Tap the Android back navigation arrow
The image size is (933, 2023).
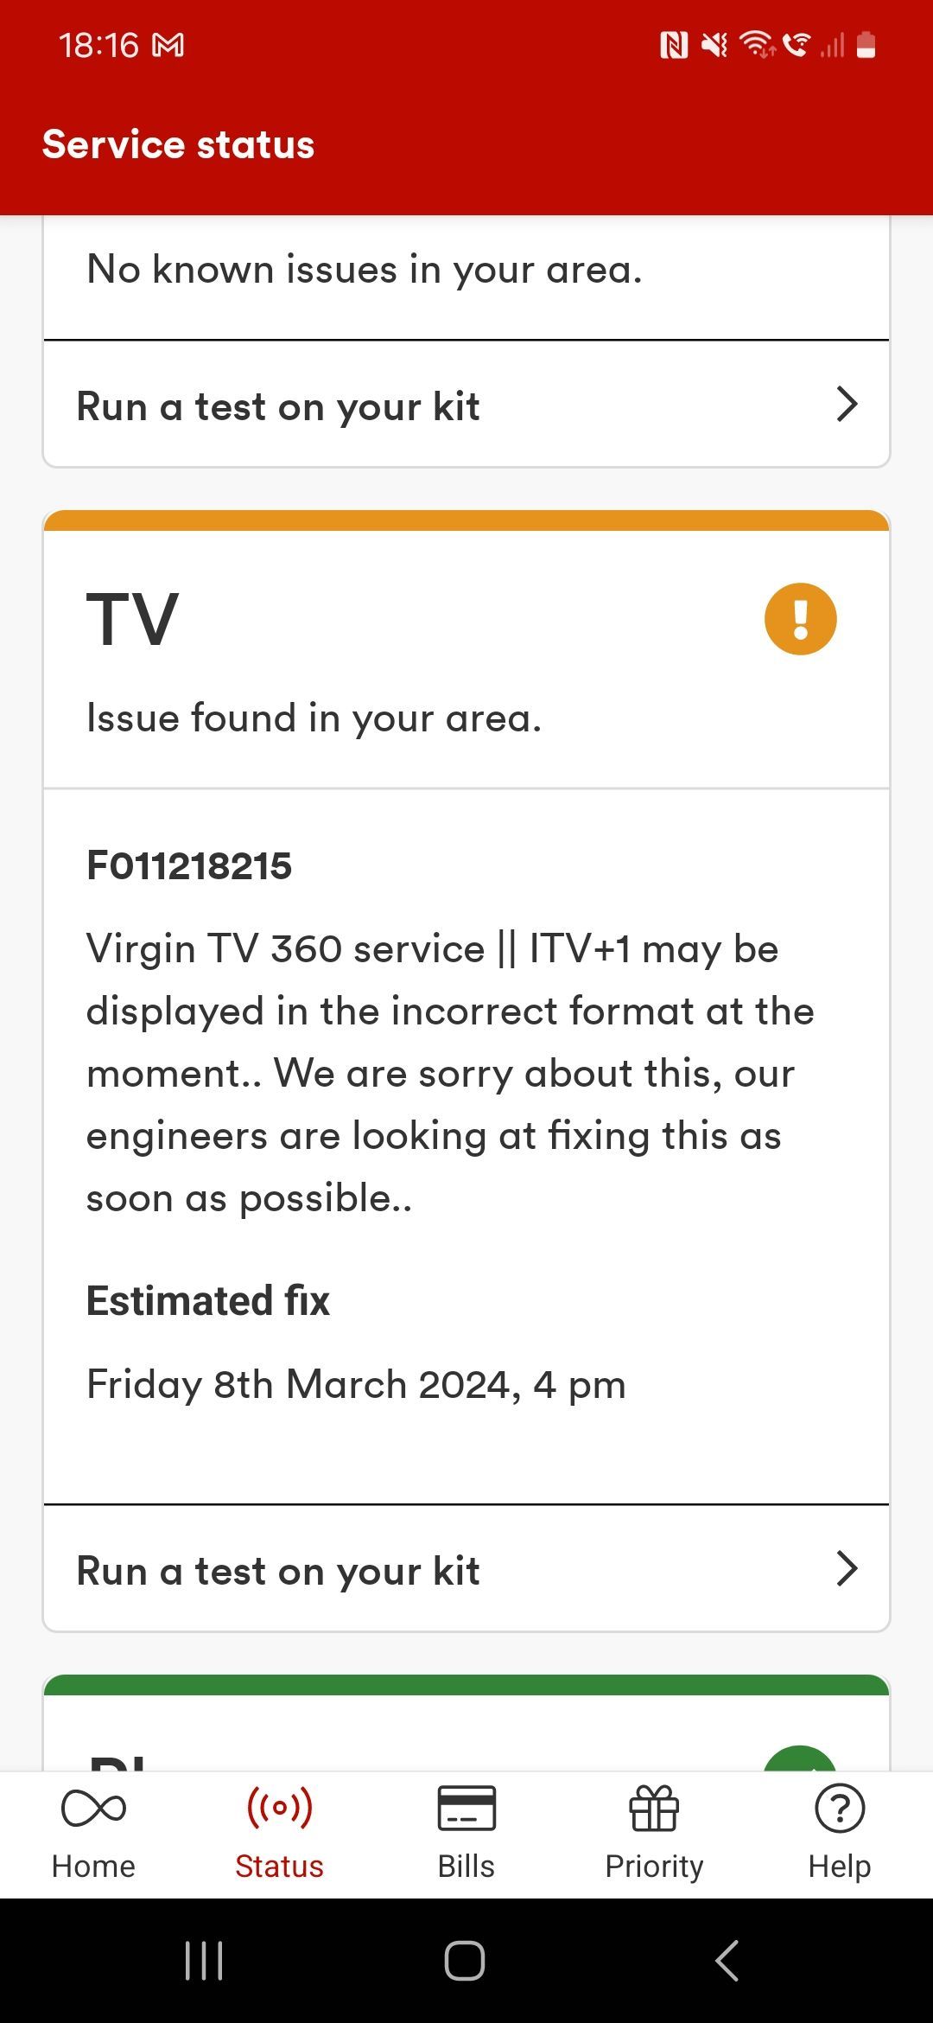tap(727, 1960)
